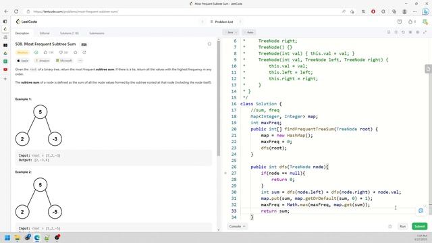Click the format code braces icon

396,32
